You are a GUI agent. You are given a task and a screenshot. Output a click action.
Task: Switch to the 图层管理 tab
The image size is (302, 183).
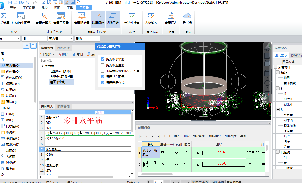63,107
